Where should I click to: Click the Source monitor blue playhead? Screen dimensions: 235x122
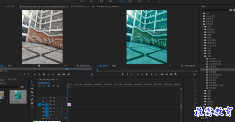pyautogui.click(x=67, y=69)
